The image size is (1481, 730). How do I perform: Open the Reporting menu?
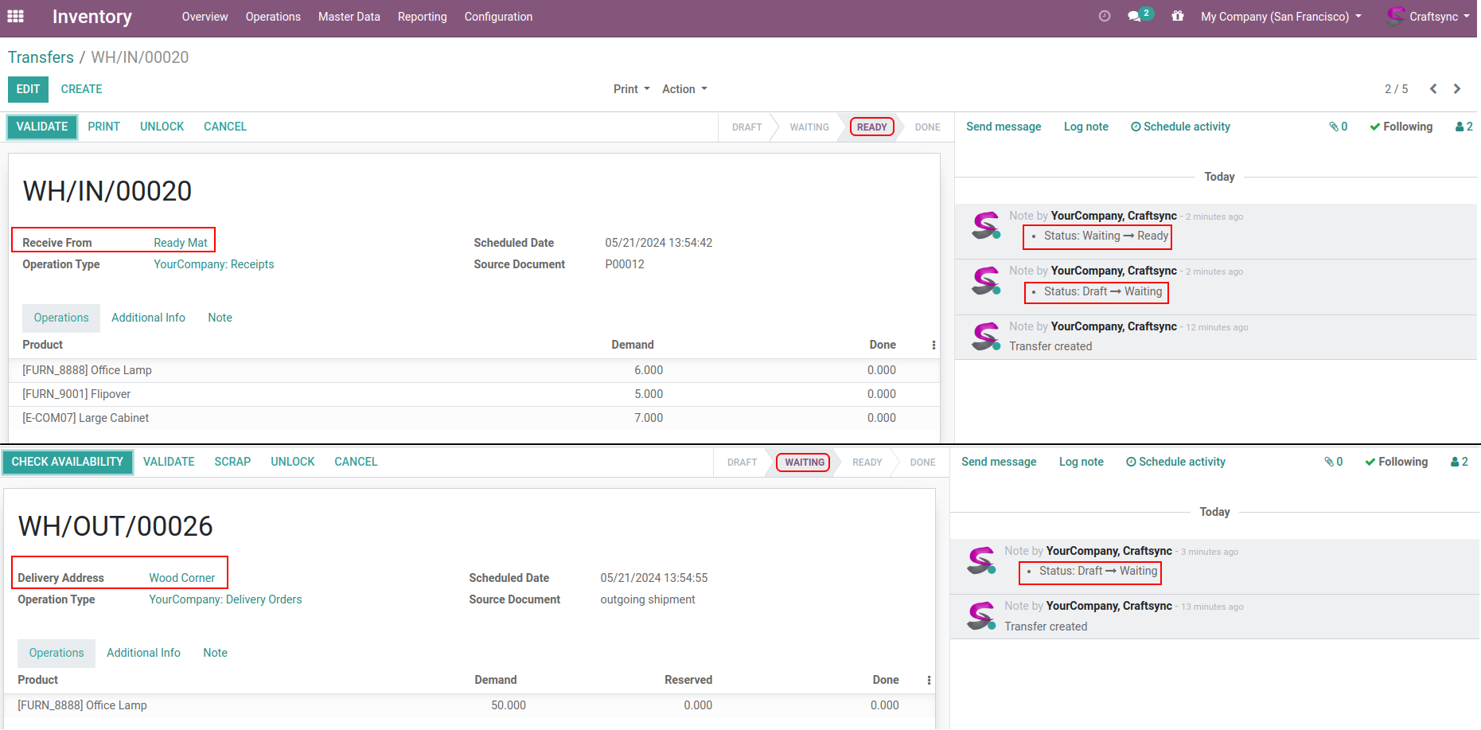(422, 17)
